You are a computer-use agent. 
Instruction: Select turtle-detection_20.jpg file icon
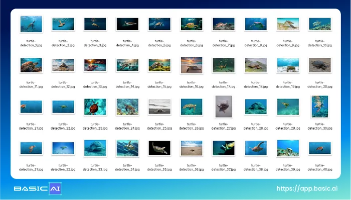pyautogui.click(x=320, y=65)
